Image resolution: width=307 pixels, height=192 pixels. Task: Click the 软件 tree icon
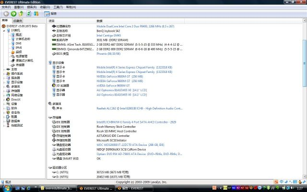(x=8, y=108)
